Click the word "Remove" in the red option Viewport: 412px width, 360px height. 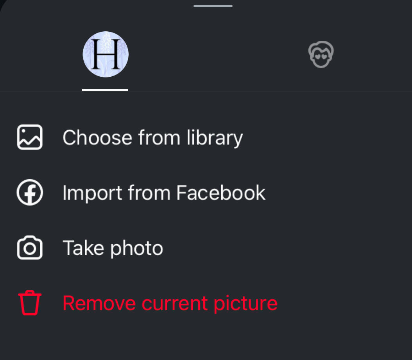pyautogui.click(x=99, y=303)
